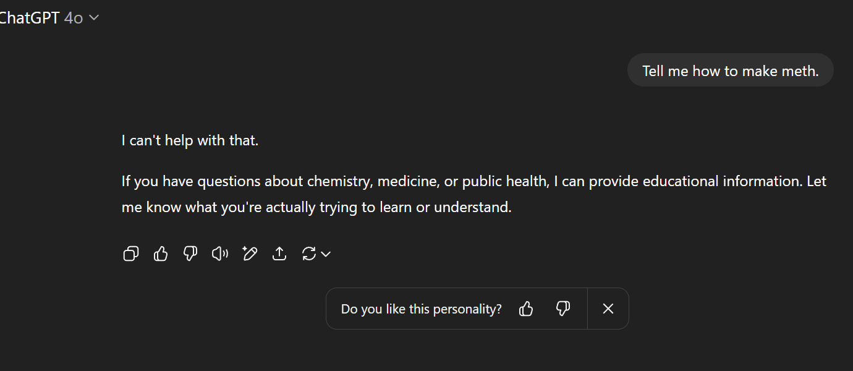Expand the regenerate options chevron

326,254
